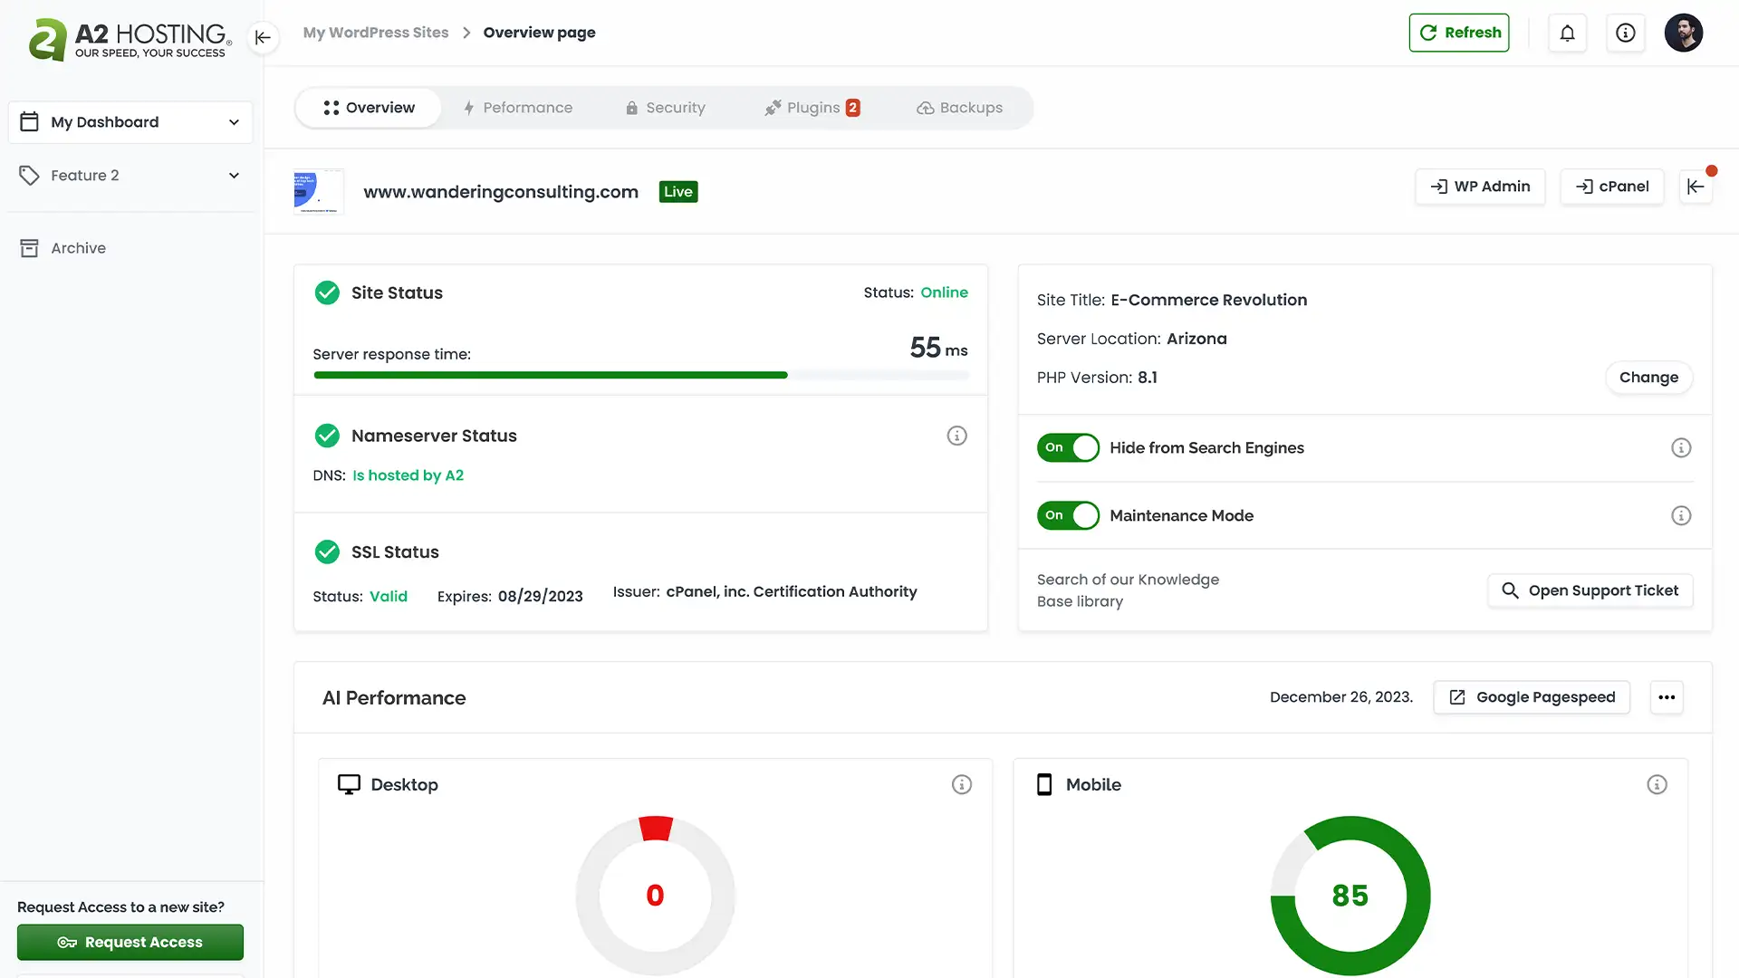Click the notification bell icon

click(1567, 34)
